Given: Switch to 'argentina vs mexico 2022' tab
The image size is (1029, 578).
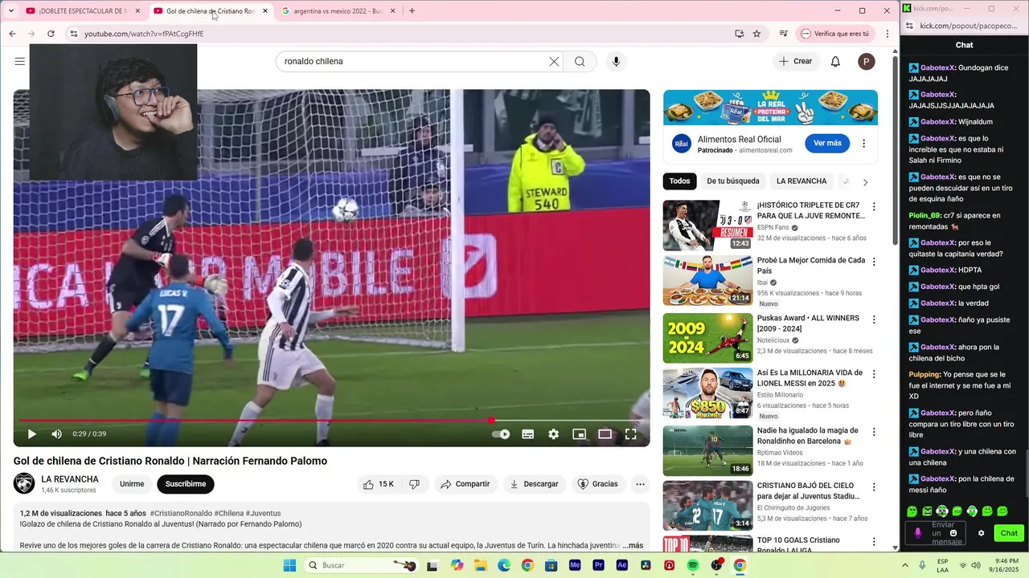Looking at the screenshot, I should [x=338, y=11].
